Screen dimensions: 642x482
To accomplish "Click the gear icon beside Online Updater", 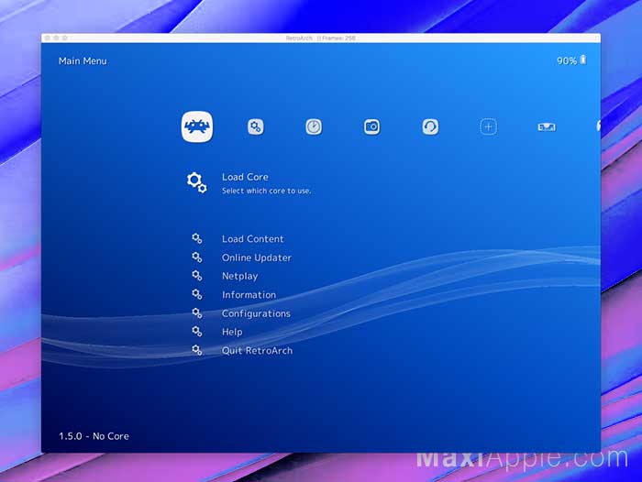I will pos(197,257).
